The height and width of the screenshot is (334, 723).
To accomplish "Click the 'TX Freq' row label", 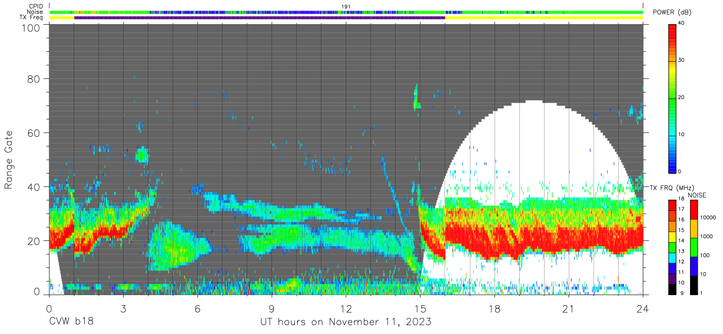I will click(32, 18).
